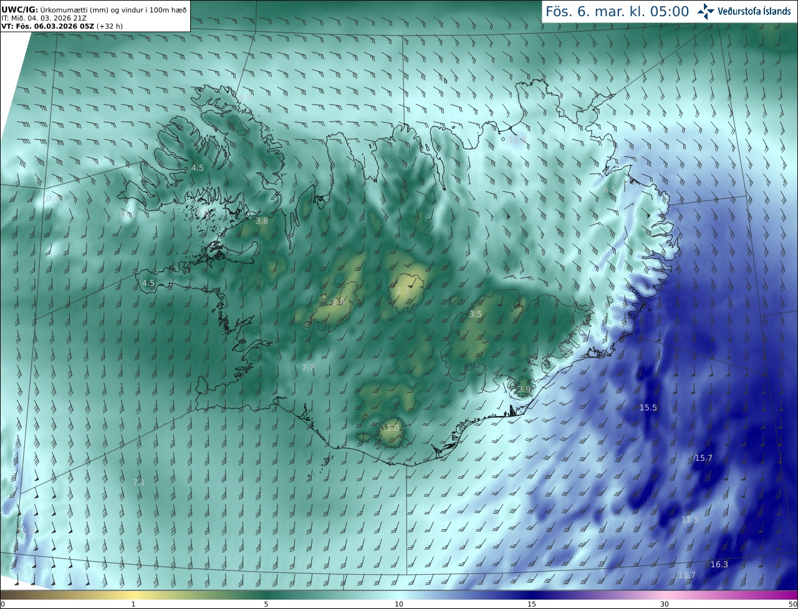Click the color scale tick labeled 30
The width and height of the screenshot is (798, 609).
tap(665, 604)
